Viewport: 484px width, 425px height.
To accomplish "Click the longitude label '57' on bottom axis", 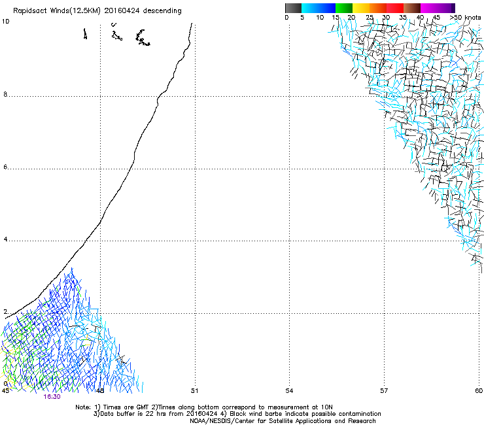I will pos(384,391).
